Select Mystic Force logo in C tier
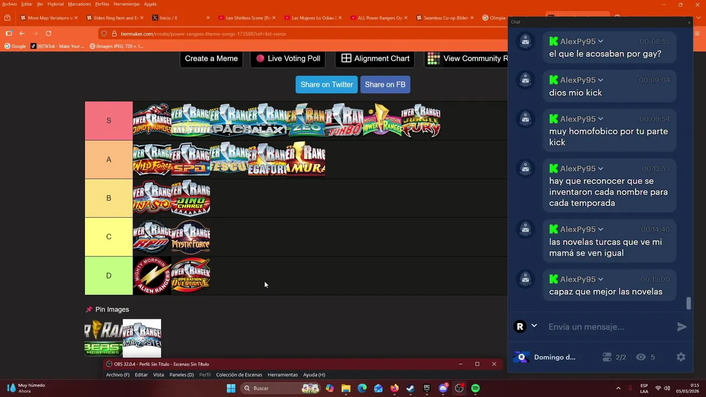Viewport: 706px width, 397px height. pos(190,237)
